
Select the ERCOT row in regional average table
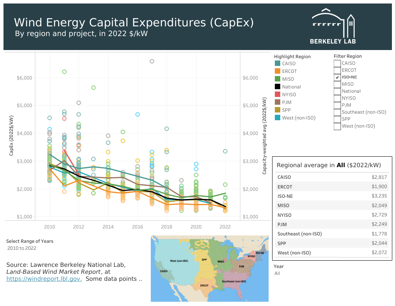click(332, 187)
